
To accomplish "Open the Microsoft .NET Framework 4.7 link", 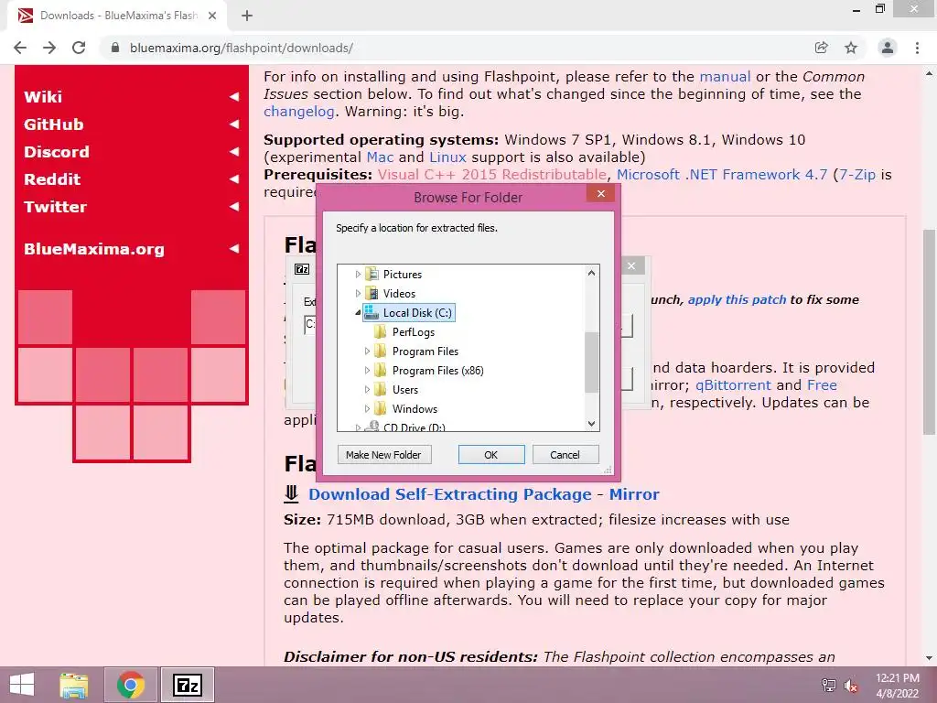I will click(722, 175).
